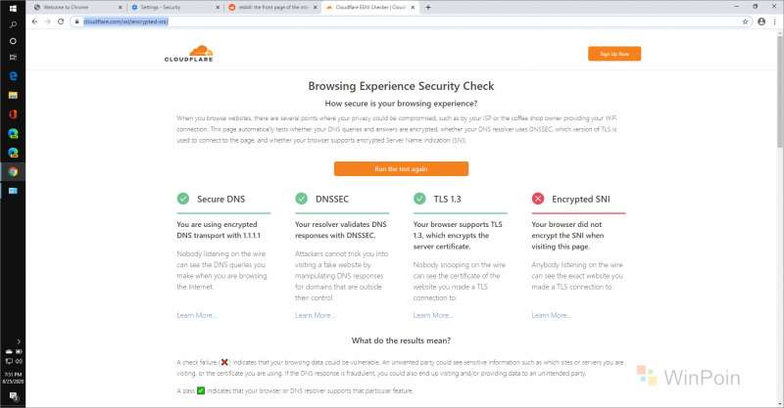Switch to Welcome to Chrome tab
Image resolution: width=784 pixels, height=408 pixels.
click(x=77, y=8)
